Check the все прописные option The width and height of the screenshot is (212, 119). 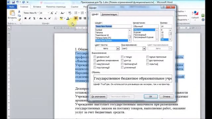click(147, 60)
